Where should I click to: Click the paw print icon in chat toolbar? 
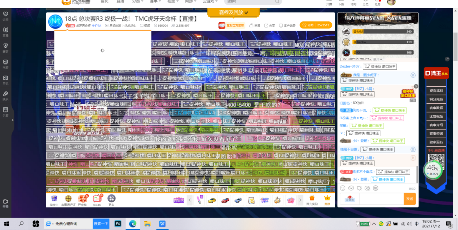click(x=351, y=188)
